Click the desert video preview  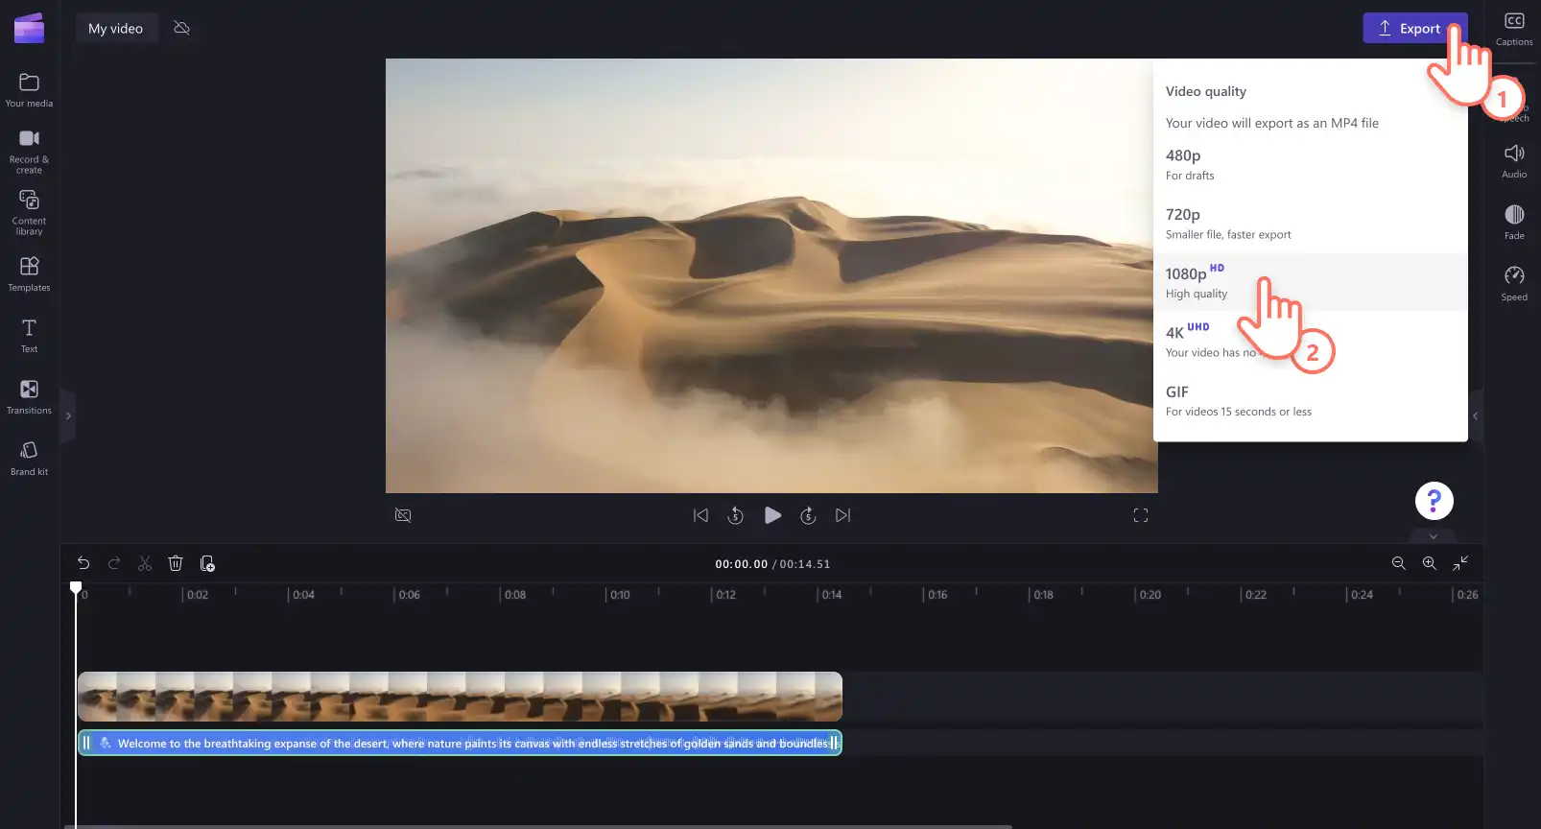(770, 276)
